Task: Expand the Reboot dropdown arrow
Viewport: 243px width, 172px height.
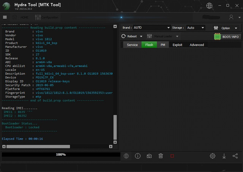Action: click(x=141, y=36)
